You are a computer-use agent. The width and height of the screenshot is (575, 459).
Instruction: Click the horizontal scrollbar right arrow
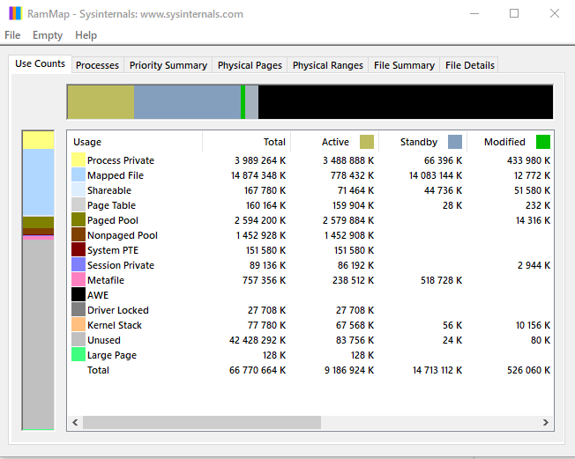tap(547, 423)
